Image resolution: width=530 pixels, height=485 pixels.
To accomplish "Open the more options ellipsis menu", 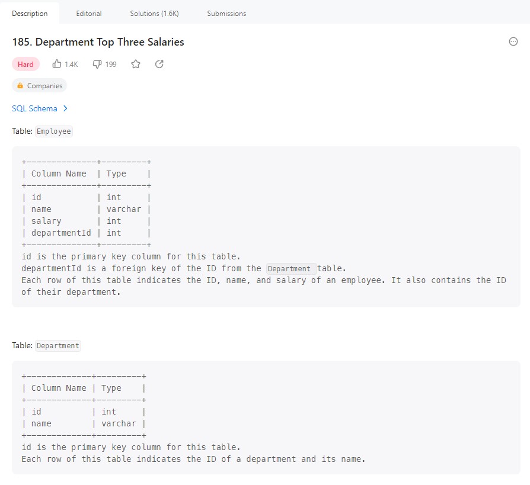I will point(513,41).
